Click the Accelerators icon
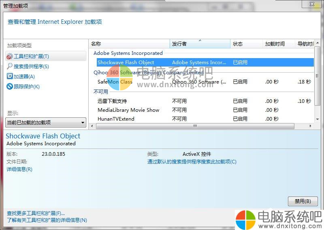The width and height of the screenshot is (324, 230). click(x=10, y=76)
